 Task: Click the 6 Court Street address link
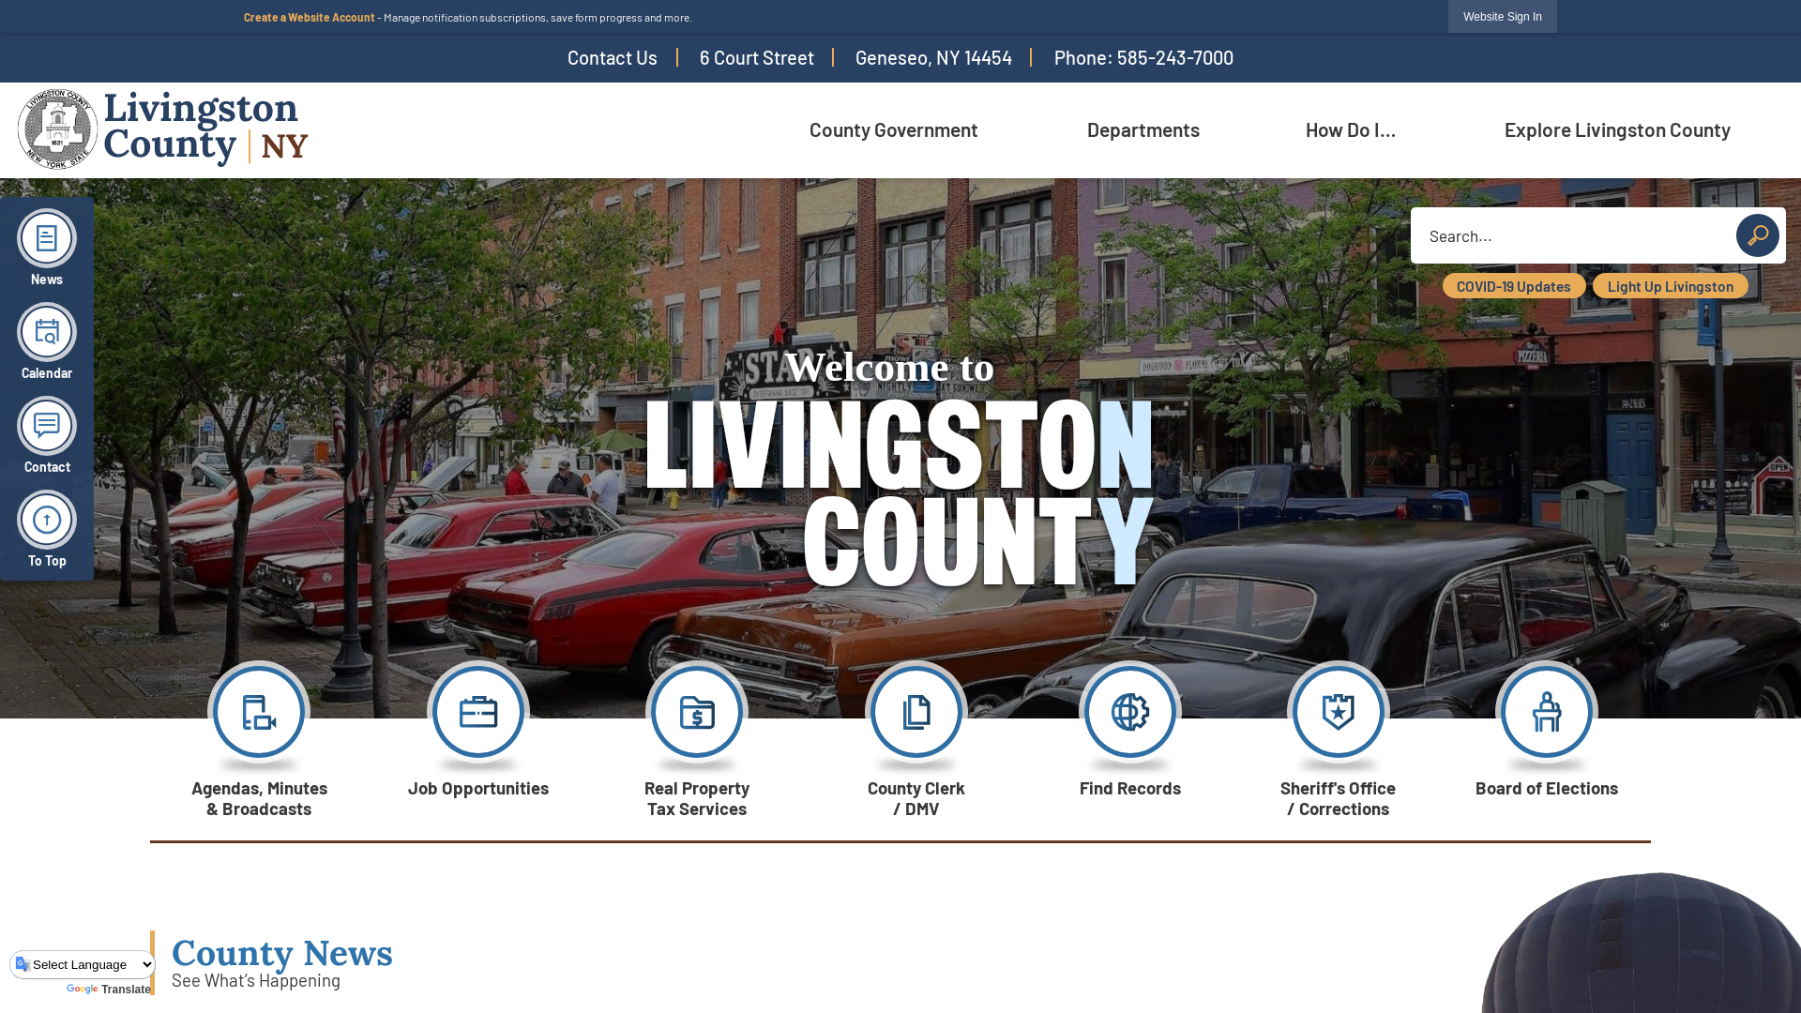(x=756, y=57)
